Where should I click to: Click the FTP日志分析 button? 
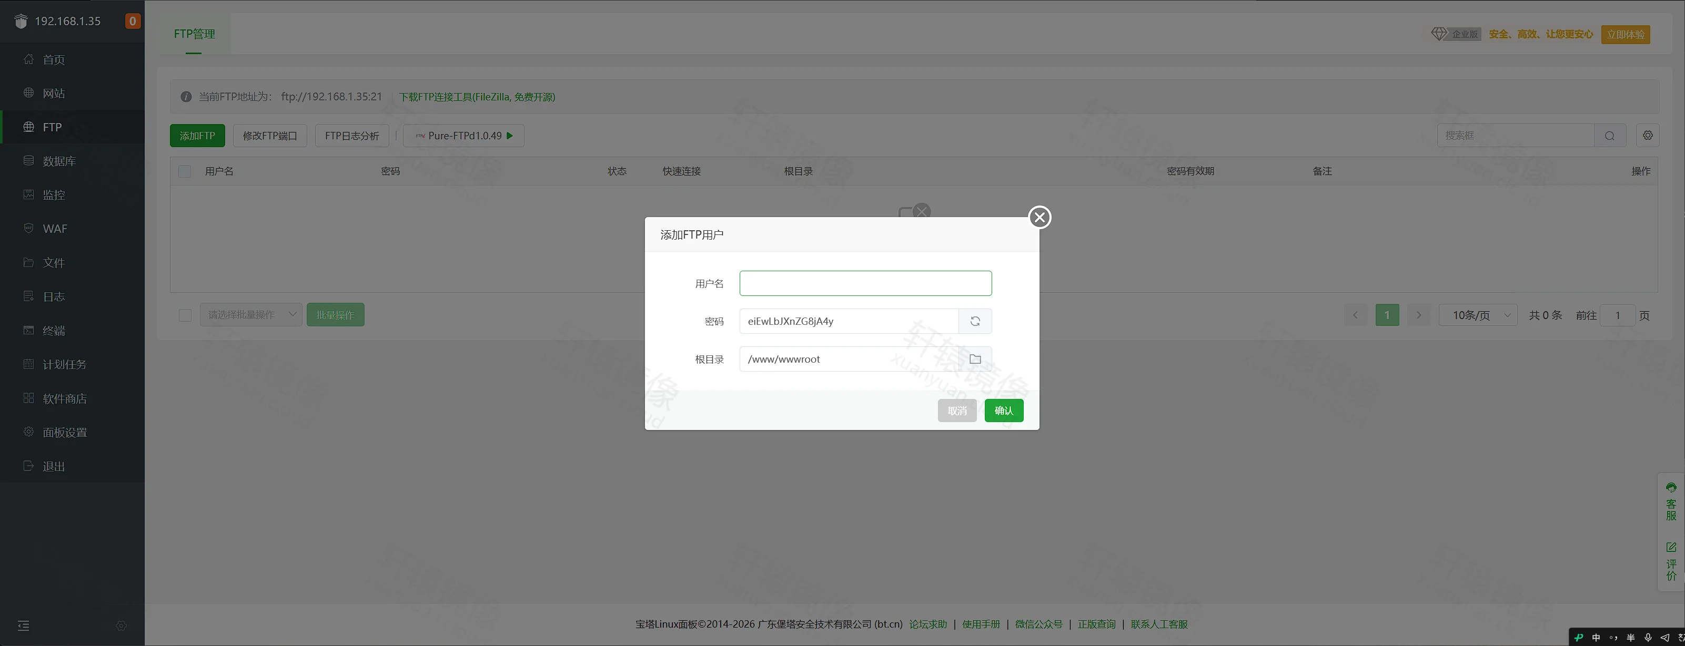(352, 135)
